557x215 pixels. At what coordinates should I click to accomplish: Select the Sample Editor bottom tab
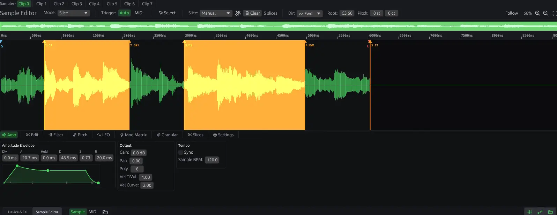47,212
